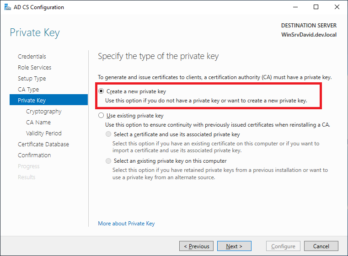Select Create a new private key option
Viewport: 348px width, 256px height.
[101, 91]
